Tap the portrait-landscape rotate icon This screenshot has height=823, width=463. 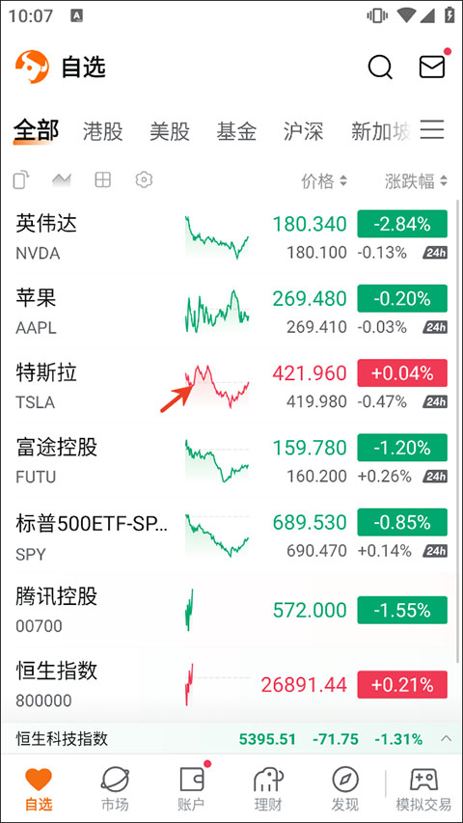(21, 180)
